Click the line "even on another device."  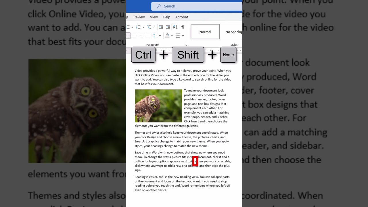151,190
